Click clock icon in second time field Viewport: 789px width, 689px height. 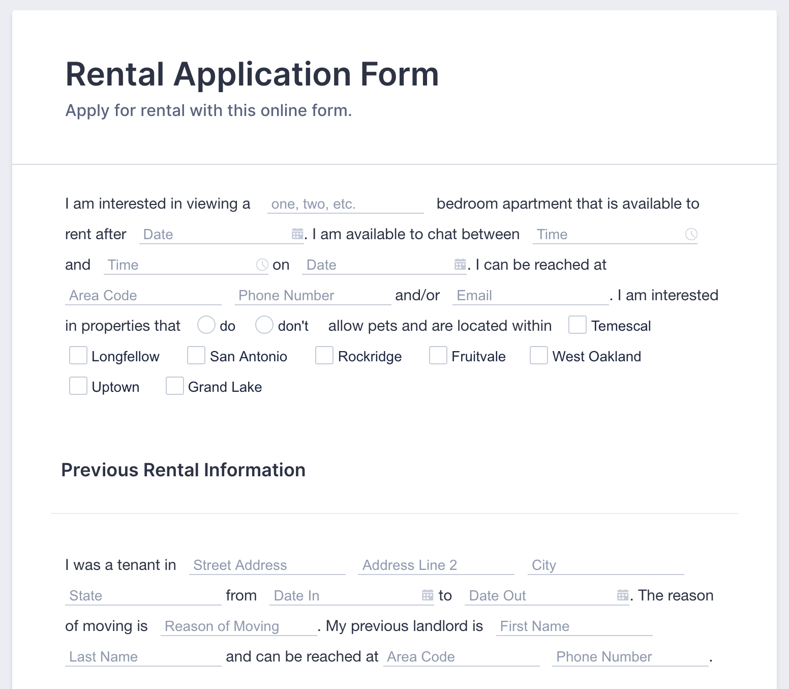262,265
